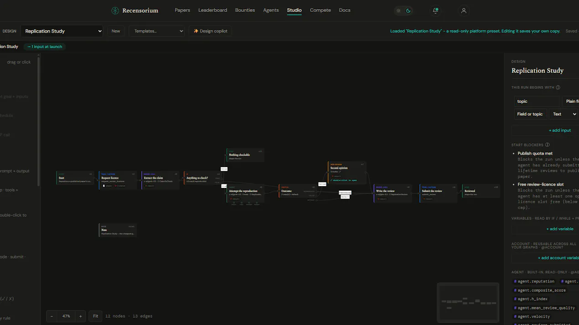The width and height of the screenshot is (579, 325).
Task: Zoom in with plus button
Action: (x=81, y=316)
